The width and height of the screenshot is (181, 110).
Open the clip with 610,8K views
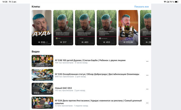coord(128,28)
